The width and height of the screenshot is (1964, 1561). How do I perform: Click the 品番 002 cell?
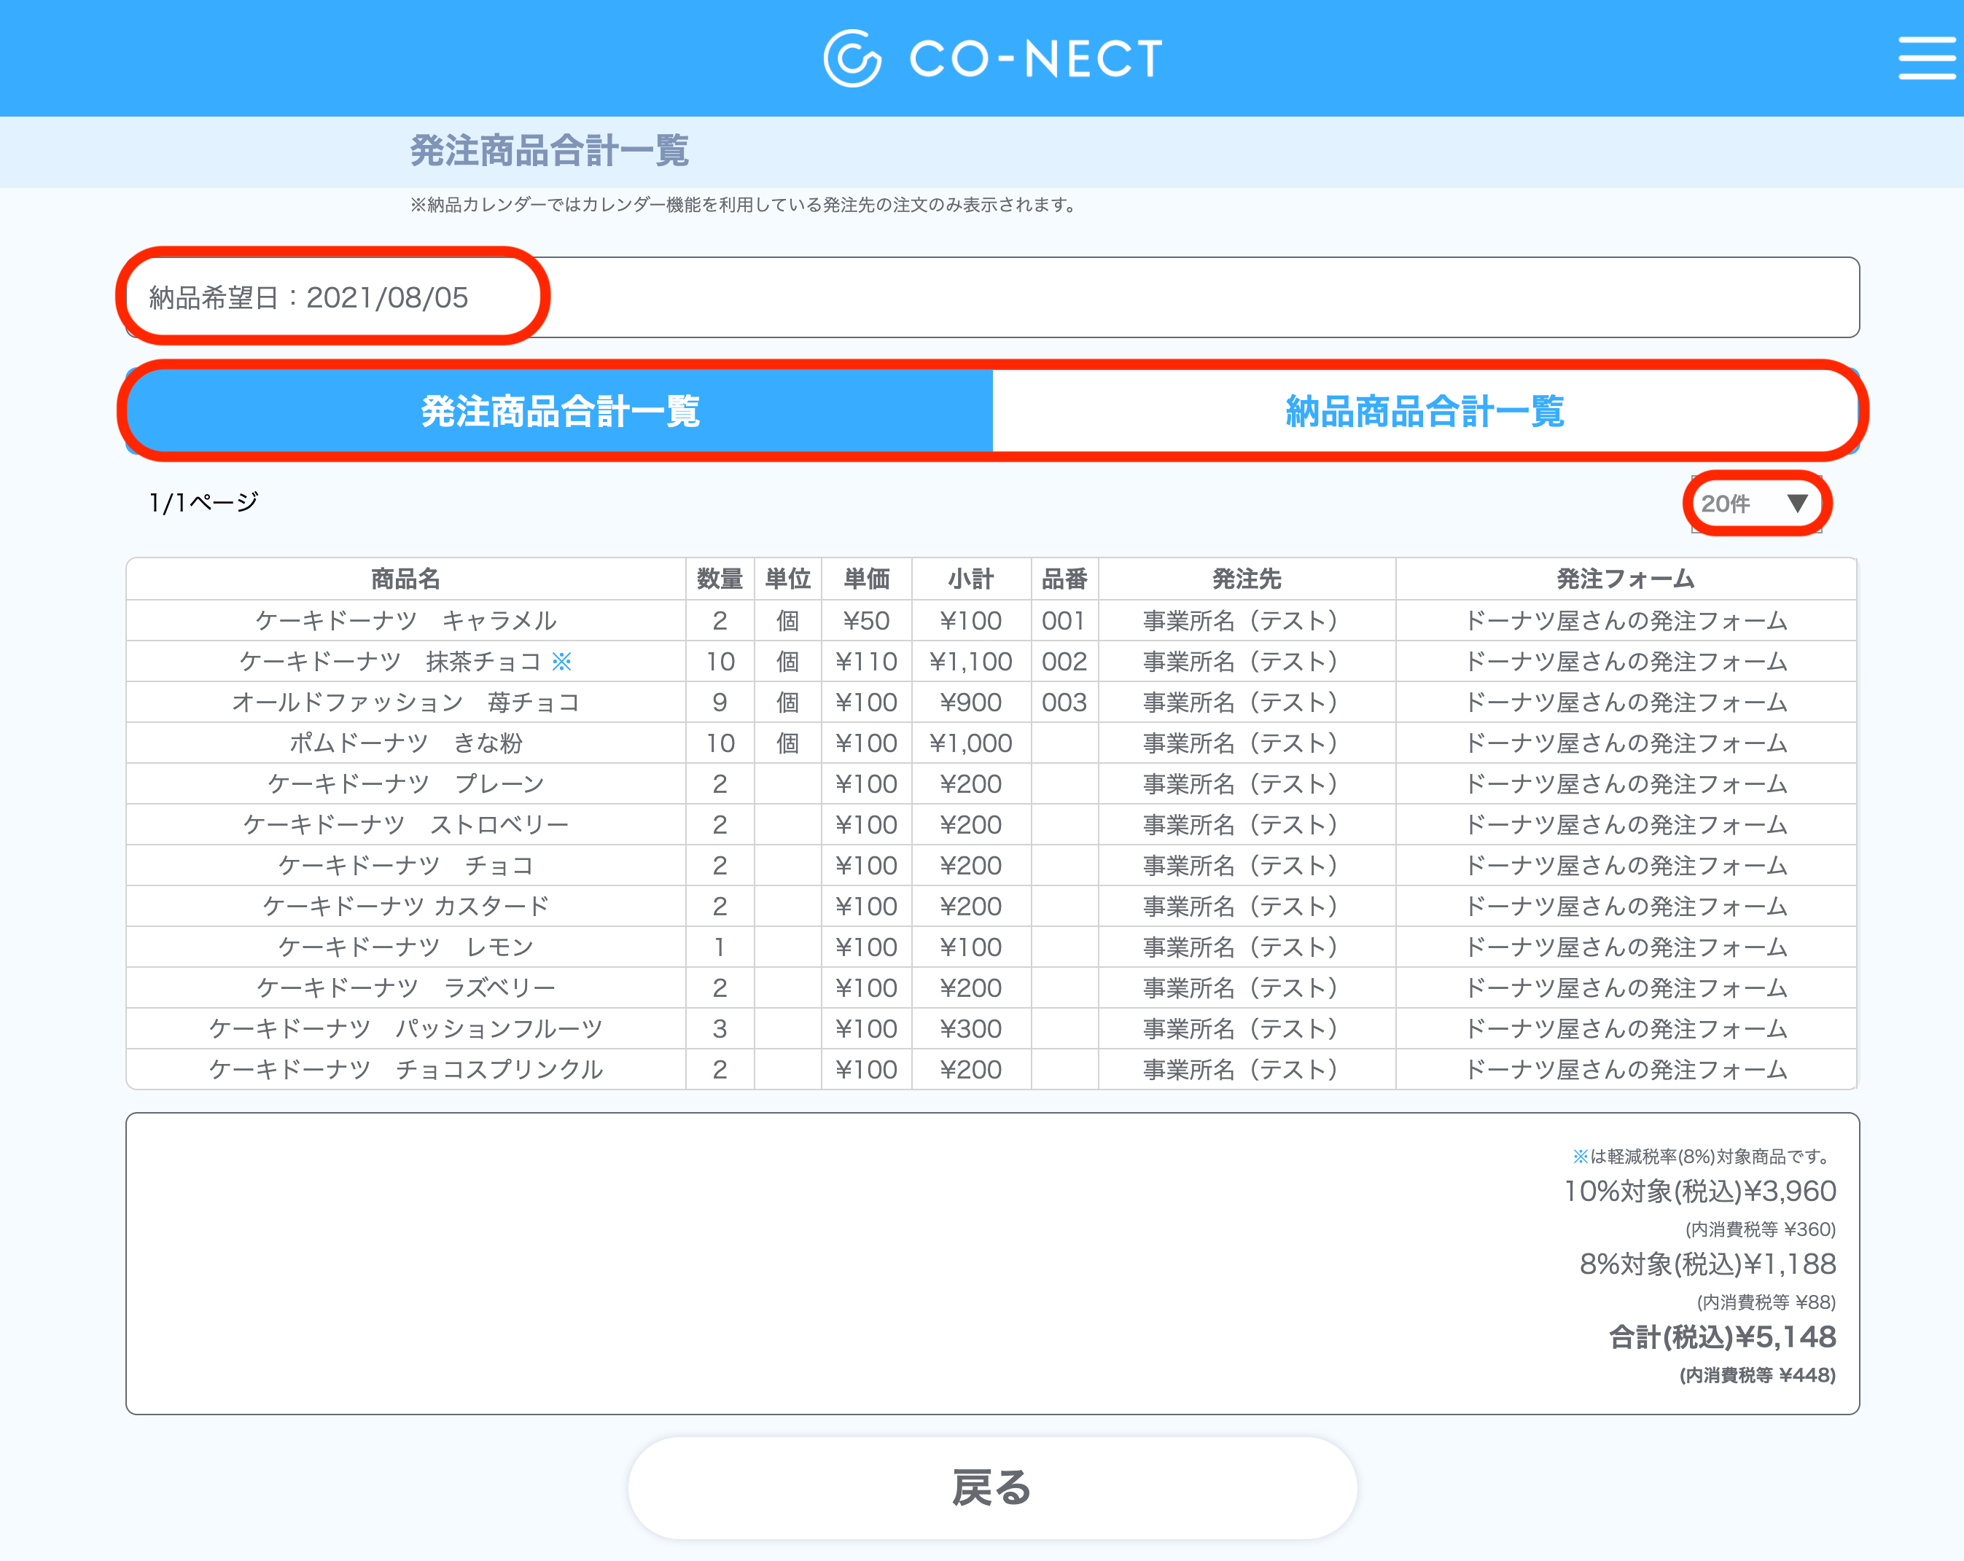[x=1064, y=661]
